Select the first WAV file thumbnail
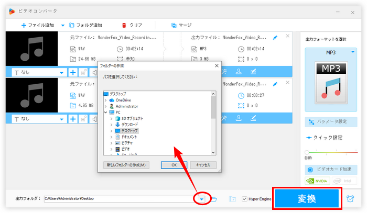Screen dimensions: 367x213 [x=31, y=49]
